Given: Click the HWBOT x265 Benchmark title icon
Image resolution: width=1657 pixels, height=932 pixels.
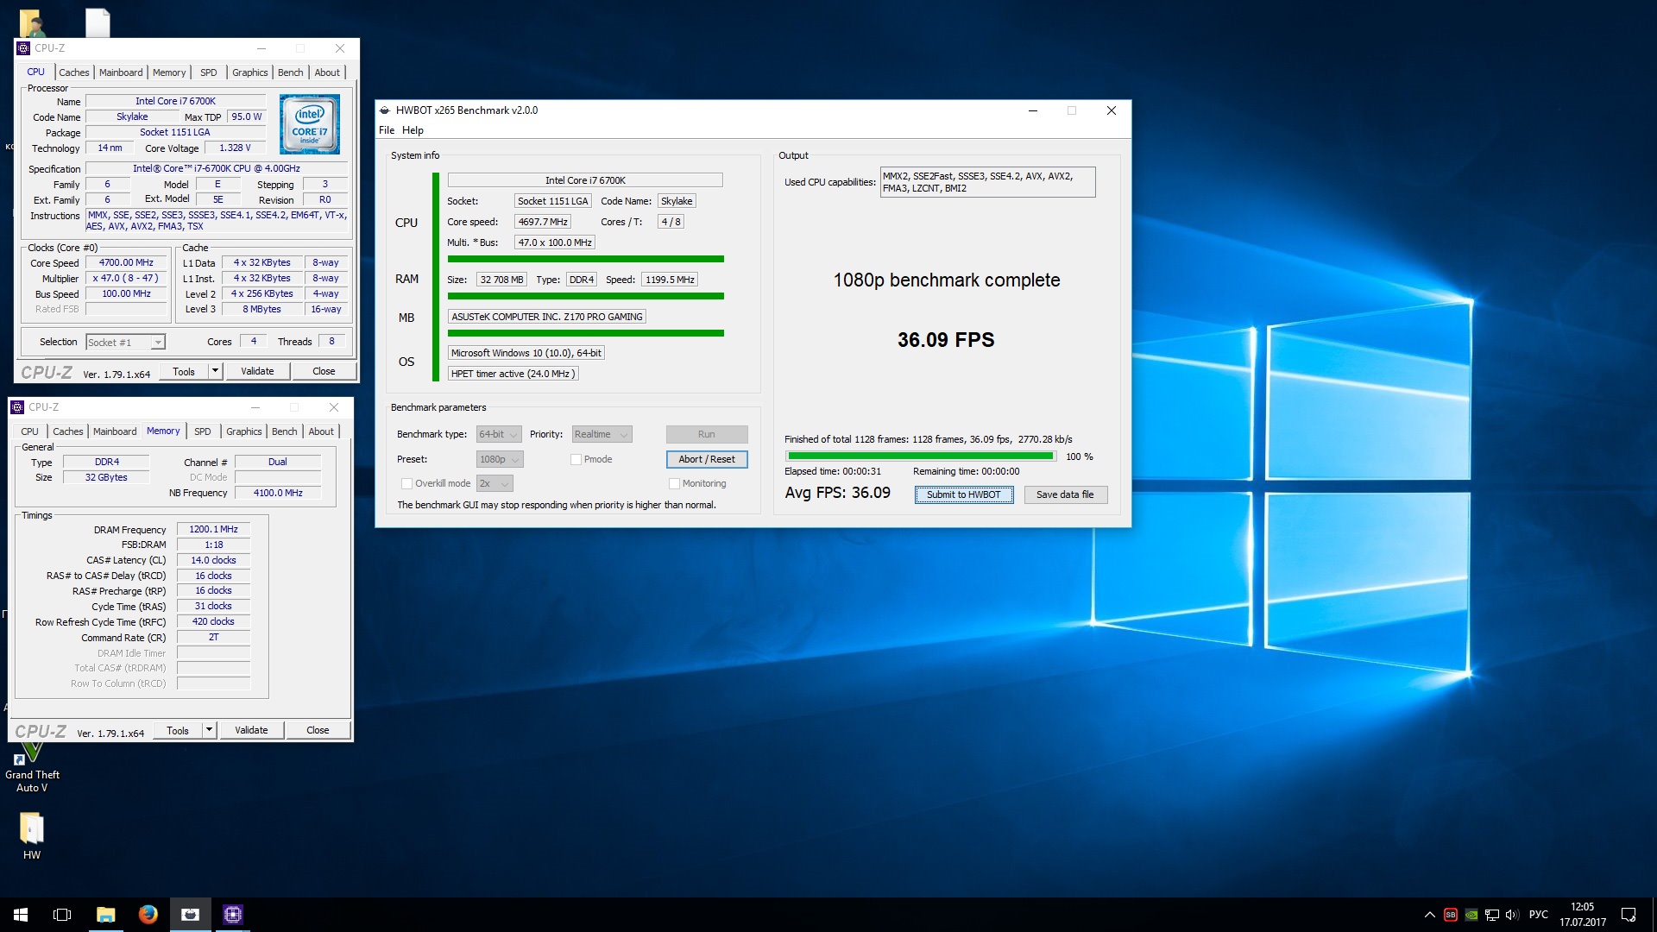Looking at the screenshot, I should pyautogui.click(x=385, y=110).
